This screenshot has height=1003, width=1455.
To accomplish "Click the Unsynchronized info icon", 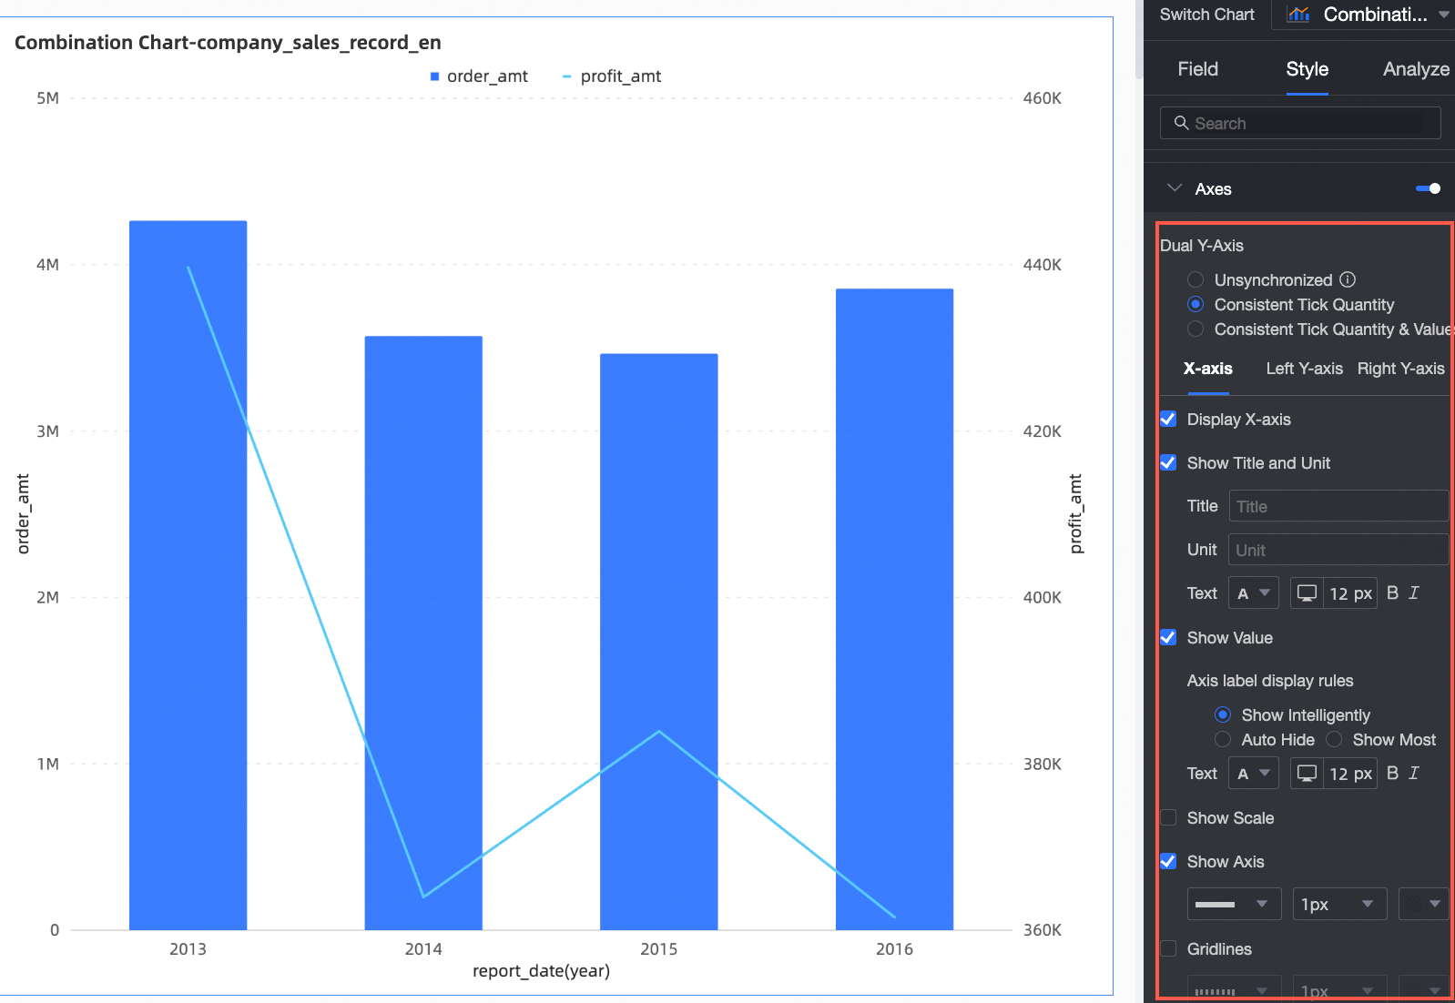I will (1348, 279).
